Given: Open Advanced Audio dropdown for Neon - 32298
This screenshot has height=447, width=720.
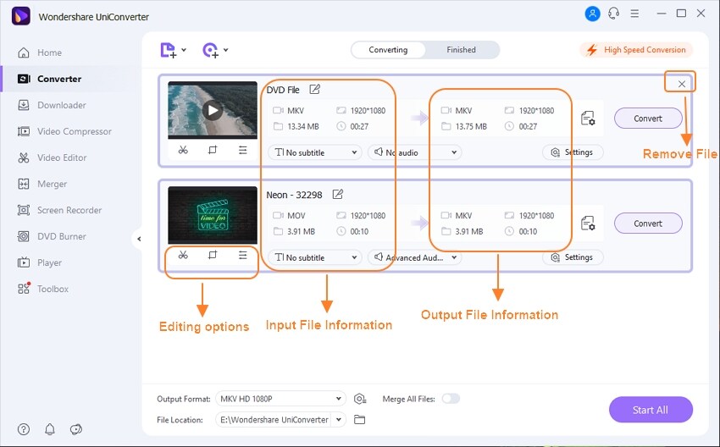Looking at the screenshot, I should [415, 257].
